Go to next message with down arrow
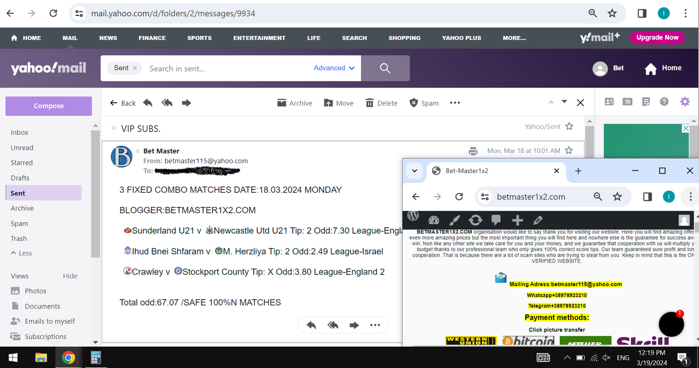Viewport: 699px width, 368px height. point(565,102)
